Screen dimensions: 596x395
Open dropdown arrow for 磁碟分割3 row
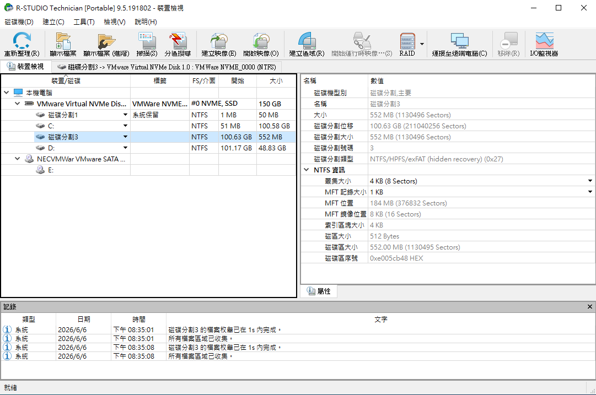(125, 137)
